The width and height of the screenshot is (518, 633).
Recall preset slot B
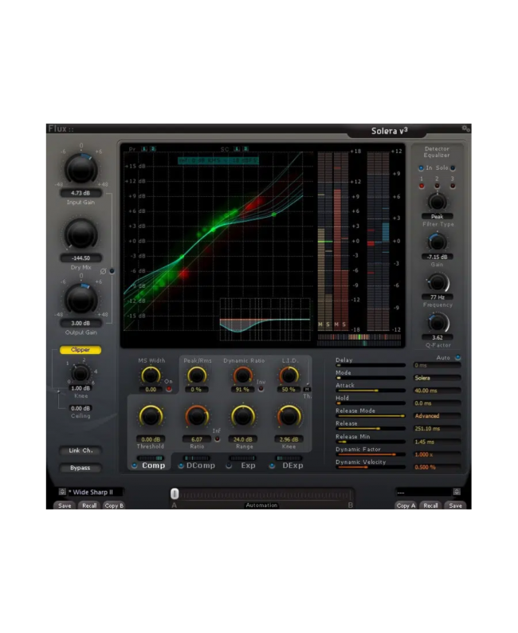pyautogui.click(x=430, y=505)
